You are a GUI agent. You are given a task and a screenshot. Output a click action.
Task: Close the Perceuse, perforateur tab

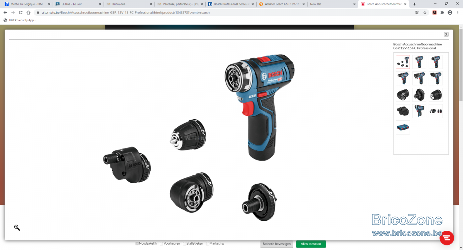[201, 4]
